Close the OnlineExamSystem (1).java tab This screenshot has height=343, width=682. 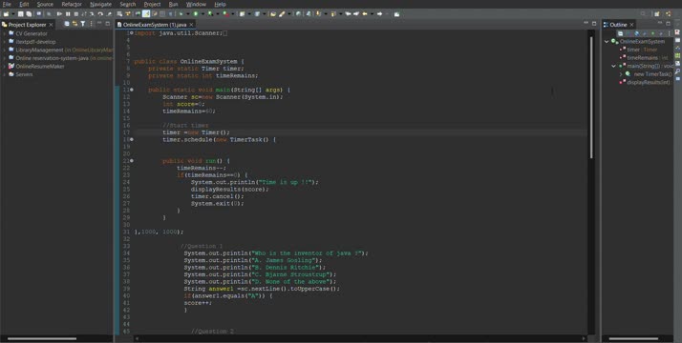pos(191,25)
